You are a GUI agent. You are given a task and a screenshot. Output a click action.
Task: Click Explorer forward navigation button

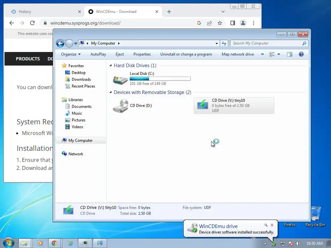[x=69, y=44]
